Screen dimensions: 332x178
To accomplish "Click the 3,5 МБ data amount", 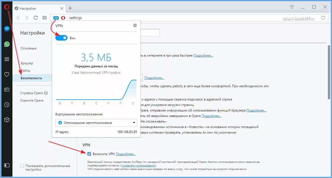I will tap(96, 57).
